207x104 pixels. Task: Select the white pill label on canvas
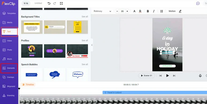(x=167, y=66)
